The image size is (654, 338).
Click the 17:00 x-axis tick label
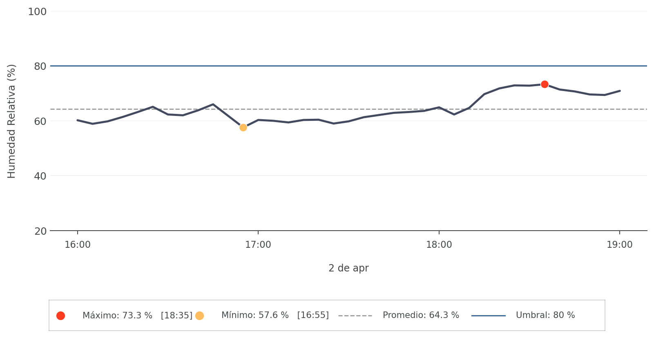[x=258, y=245]
